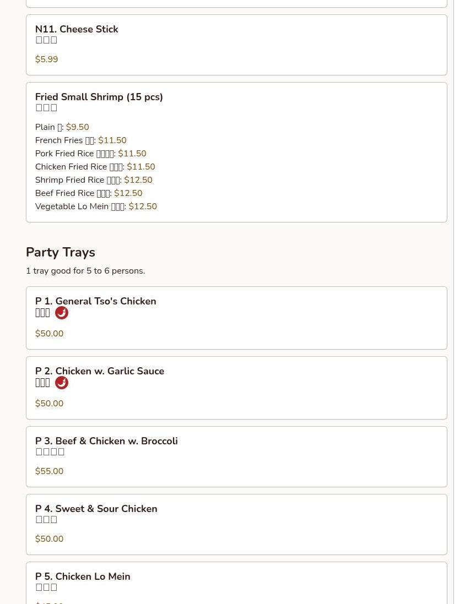Image resolution: width=465 pixels, height=604 pixels.
Task: Click the Party Trays section heading
Action: click(x=61, y=252)
